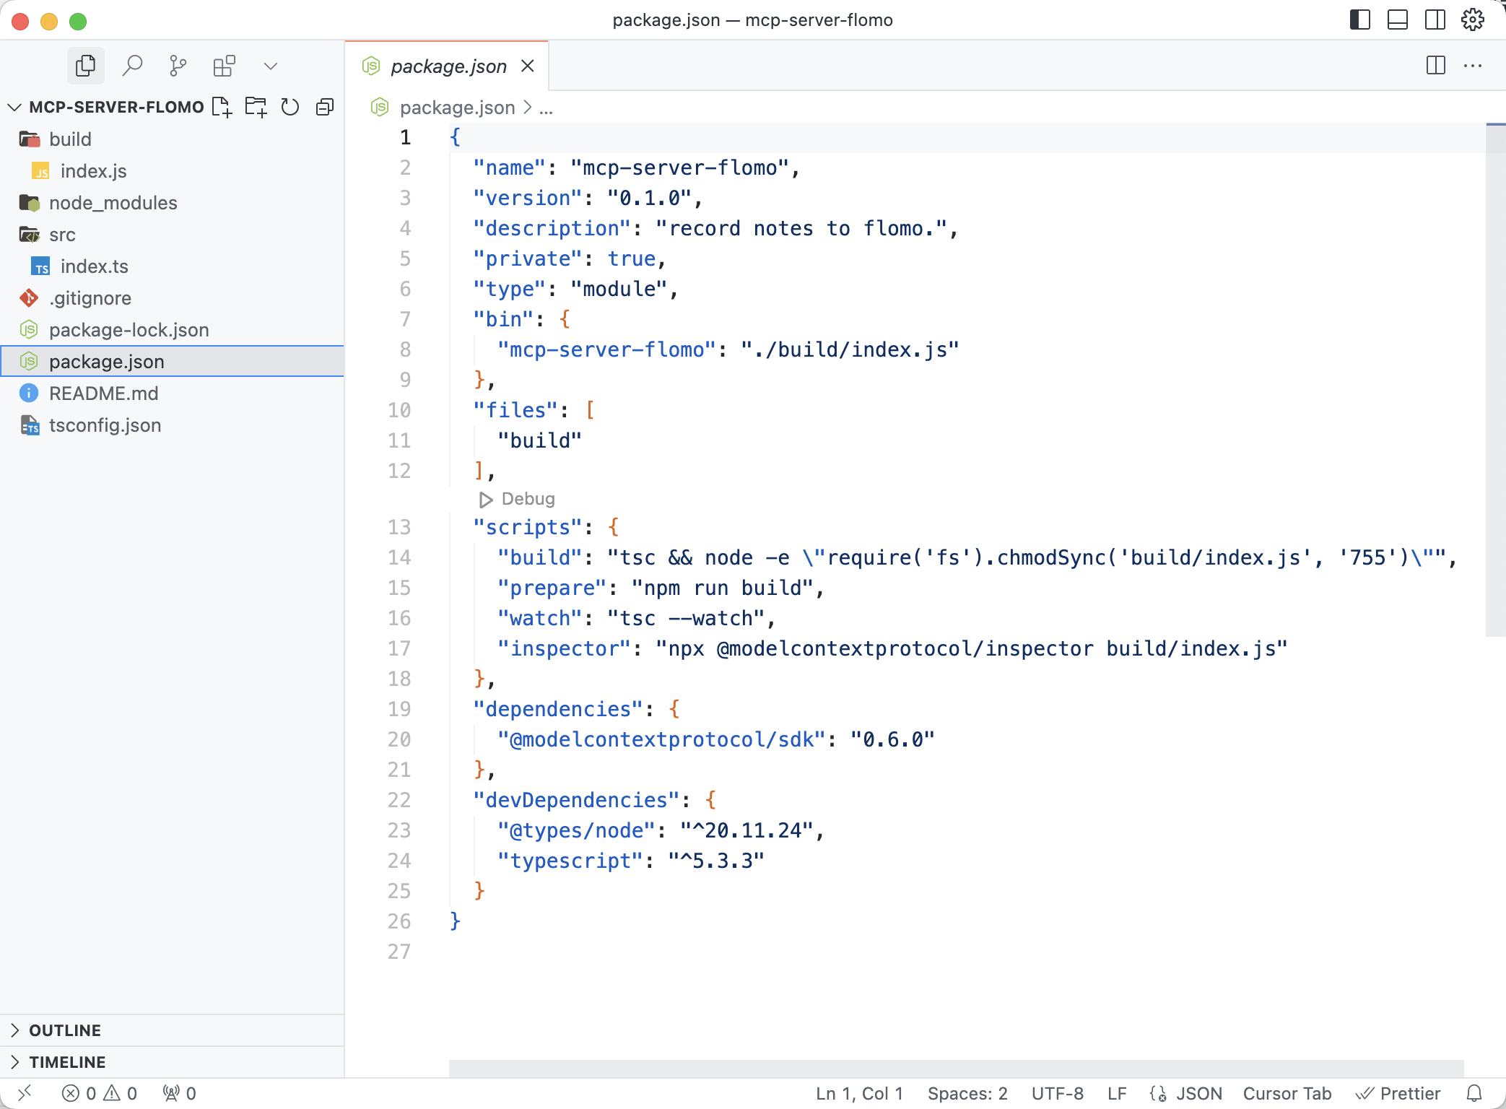
Task: Open the notifications bell in status bar
Action: pos(1474,1093)
